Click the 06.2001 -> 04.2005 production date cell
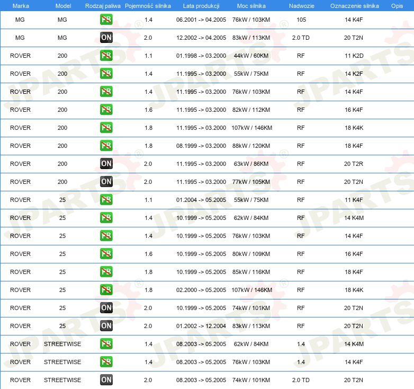This screenshot has width=414, height=389. (201, 20)
